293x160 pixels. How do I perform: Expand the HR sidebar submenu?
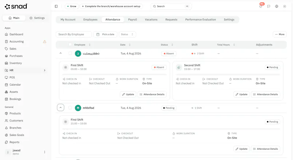[x=44, y=70]
